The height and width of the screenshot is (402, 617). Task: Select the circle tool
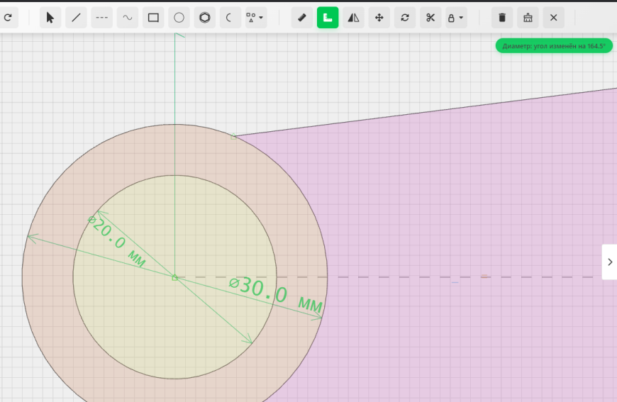pos(179,18)
